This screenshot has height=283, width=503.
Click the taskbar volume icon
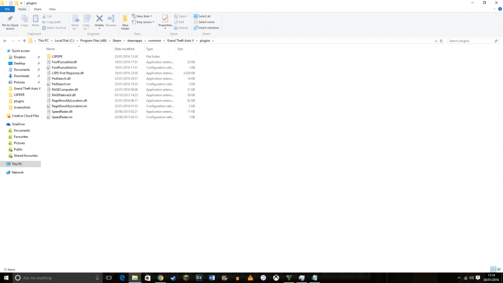(471, 278)
